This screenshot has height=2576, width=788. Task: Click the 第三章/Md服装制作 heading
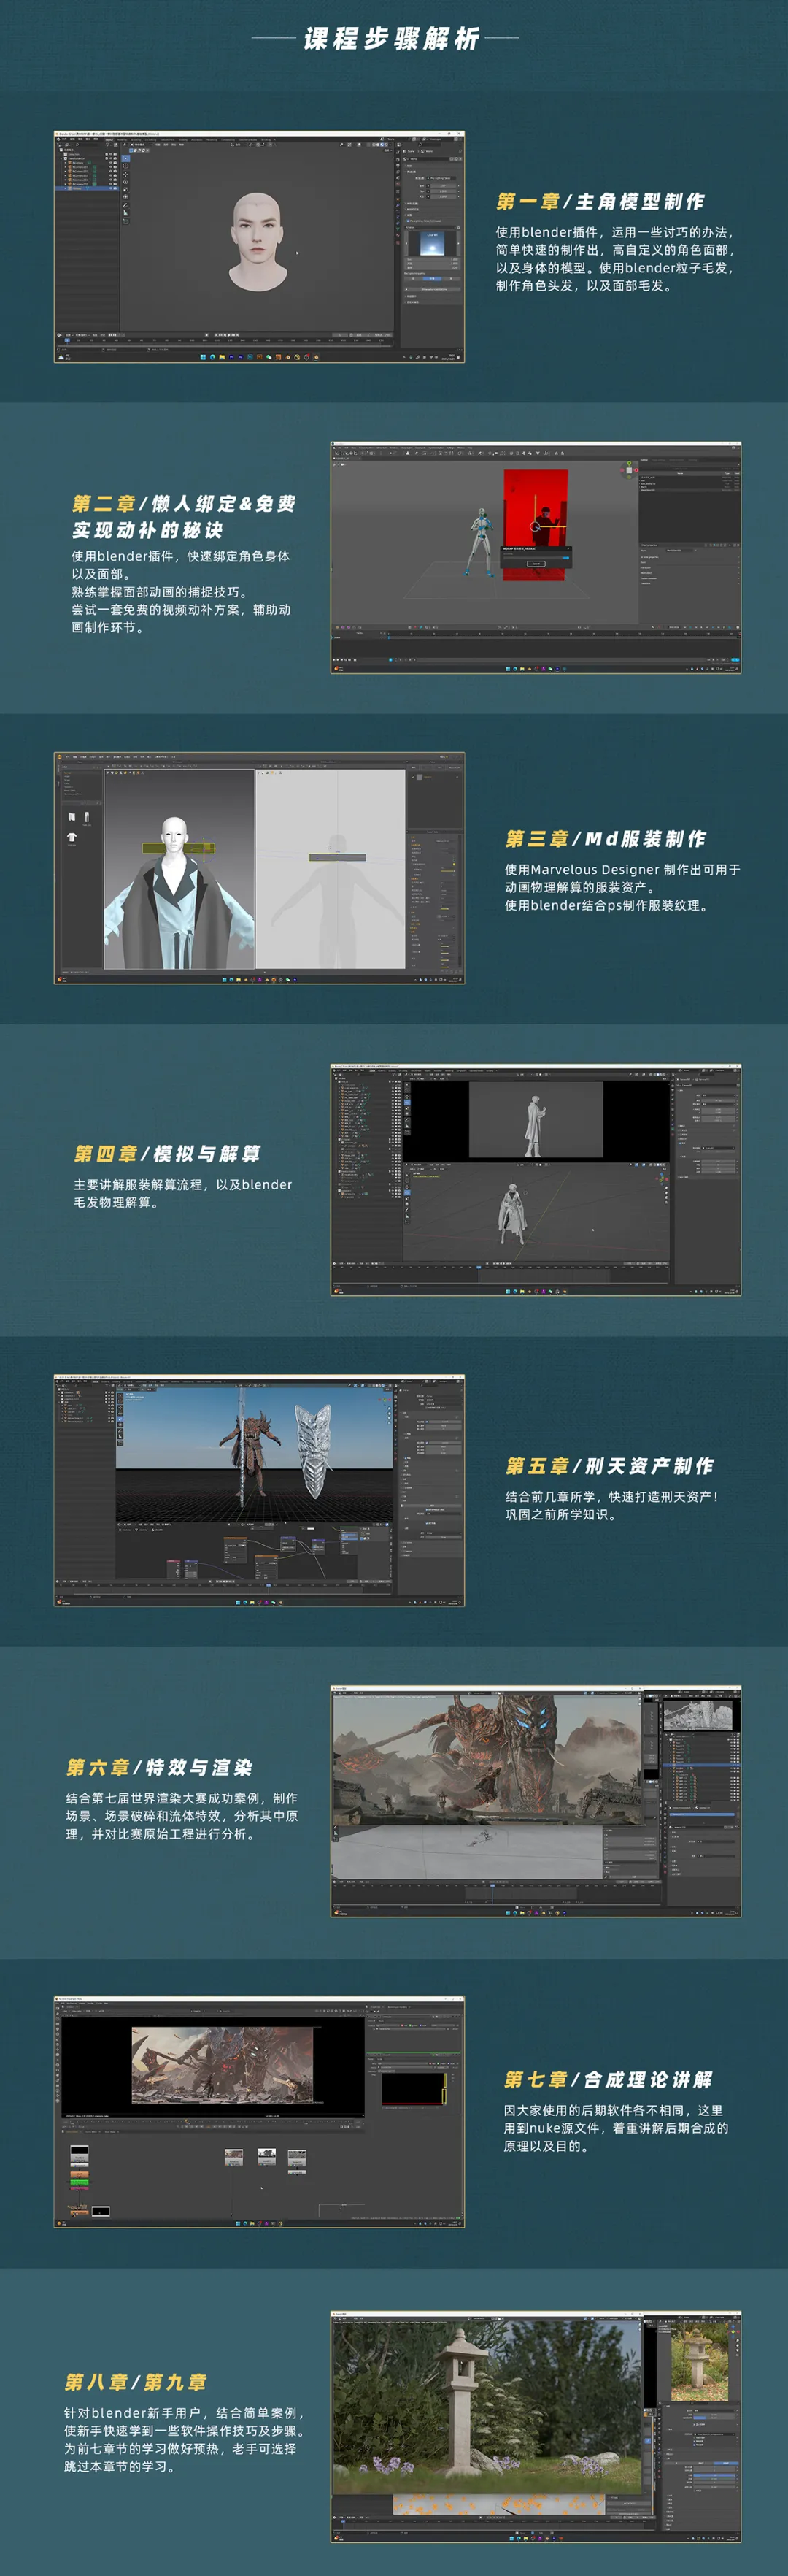click(x=606, y=839)
